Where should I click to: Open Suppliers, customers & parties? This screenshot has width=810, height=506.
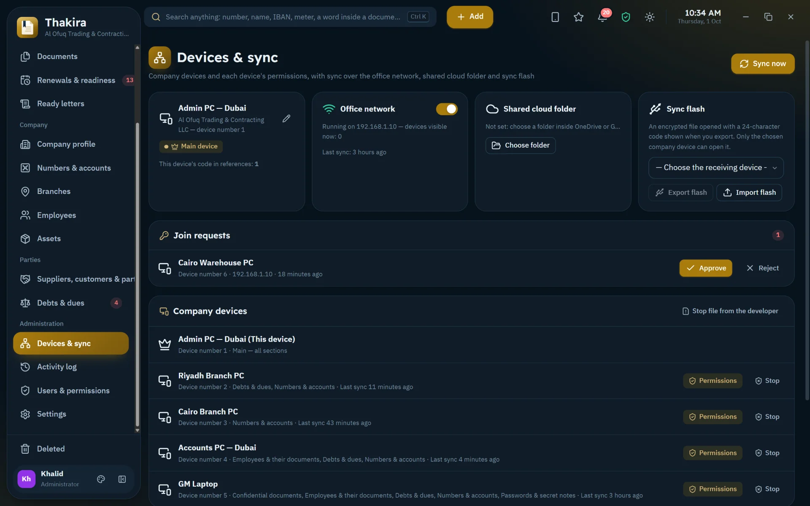(x=74, y=279)
